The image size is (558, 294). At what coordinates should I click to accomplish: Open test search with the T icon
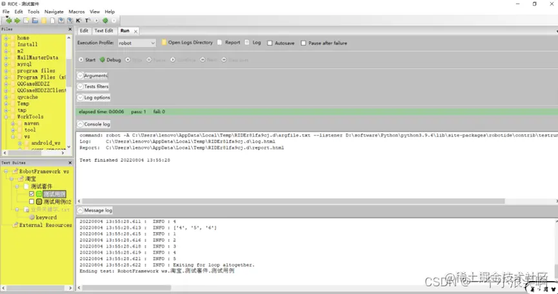[x=87, y=21]
